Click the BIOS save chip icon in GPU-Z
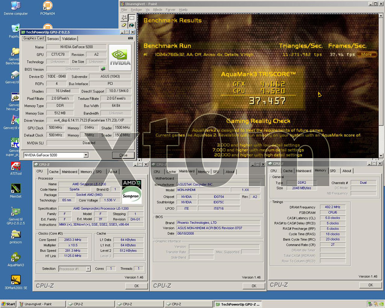The width and height of the screenshot is (385, 308). click(x=103, y=69)
